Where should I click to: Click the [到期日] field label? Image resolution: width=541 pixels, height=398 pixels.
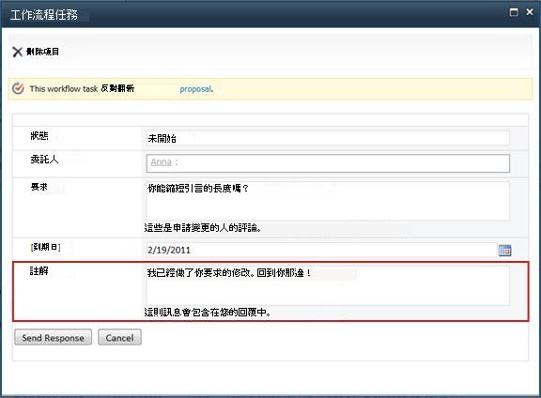(x=45, y=247)
